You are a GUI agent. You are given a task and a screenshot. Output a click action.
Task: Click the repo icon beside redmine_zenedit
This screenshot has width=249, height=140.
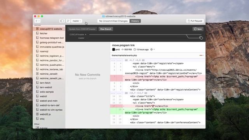tap(37, 73)
